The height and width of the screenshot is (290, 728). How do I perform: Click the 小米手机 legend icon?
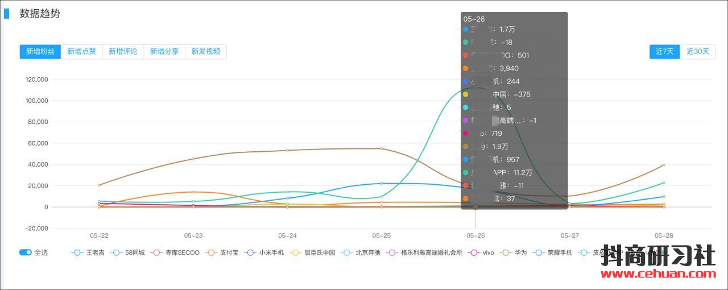click(x=250, y=252)
